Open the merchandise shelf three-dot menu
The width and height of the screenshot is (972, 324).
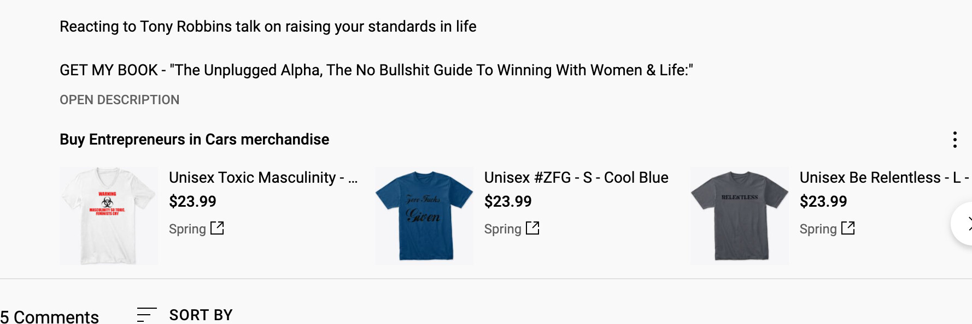click(x=955, y=140)
